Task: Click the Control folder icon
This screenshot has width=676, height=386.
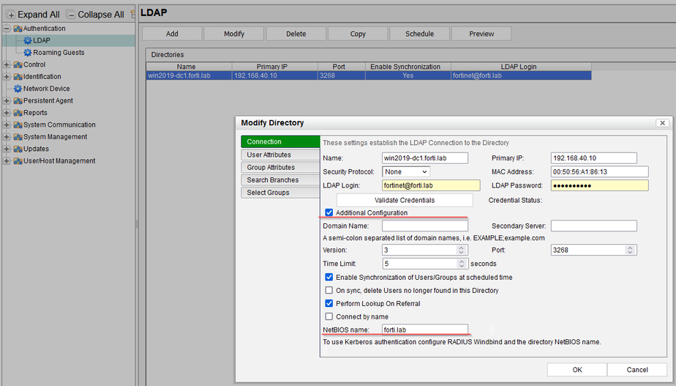Action: pos(18,64)
